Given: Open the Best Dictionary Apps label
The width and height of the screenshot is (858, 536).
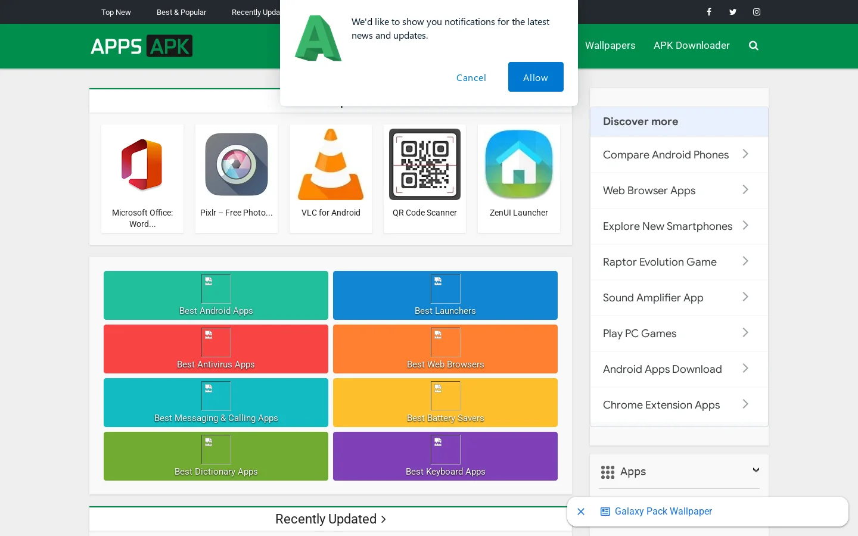Looking at the screenshot, I should click(x=216, y=472).
